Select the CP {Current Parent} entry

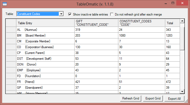point(45,53)
